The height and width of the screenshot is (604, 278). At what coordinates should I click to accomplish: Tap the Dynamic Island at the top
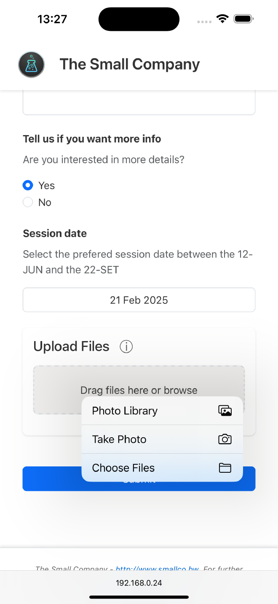click(139, 19)
